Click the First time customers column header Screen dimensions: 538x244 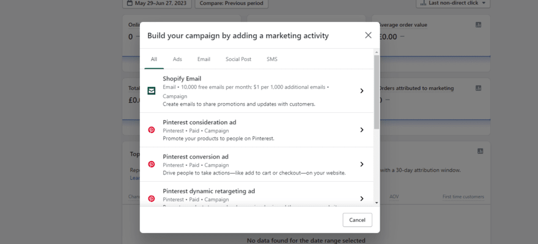[463, 197]
